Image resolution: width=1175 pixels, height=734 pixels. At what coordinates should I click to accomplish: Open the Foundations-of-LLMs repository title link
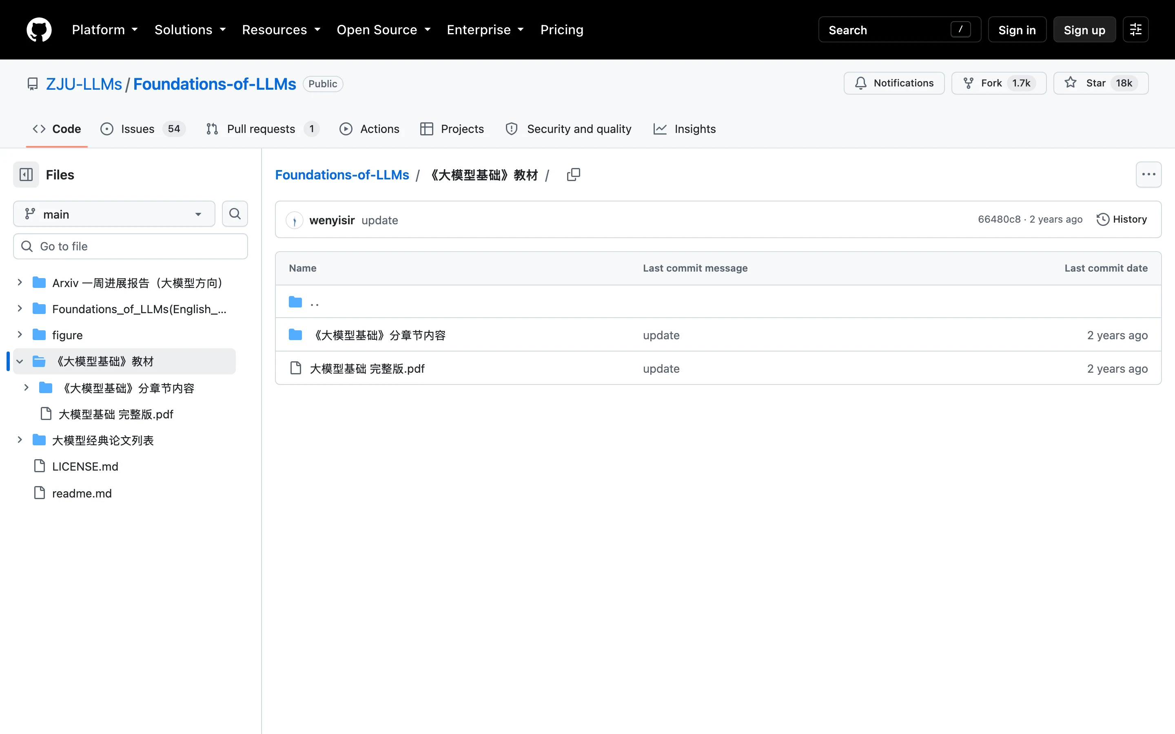click(215, 84)
